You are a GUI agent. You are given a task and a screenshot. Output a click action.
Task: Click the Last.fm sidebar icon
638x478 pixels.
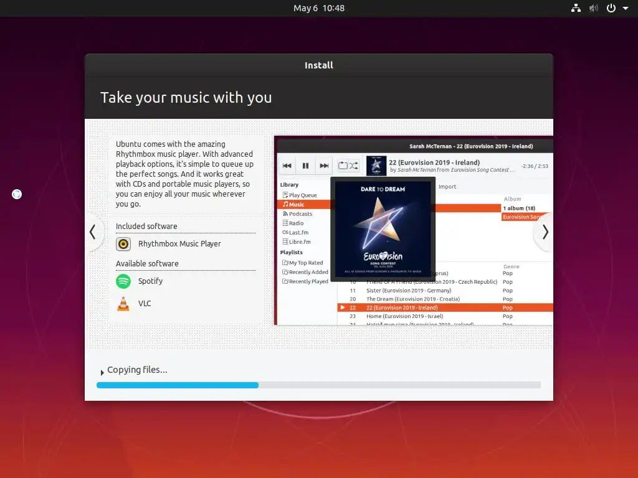285,233
